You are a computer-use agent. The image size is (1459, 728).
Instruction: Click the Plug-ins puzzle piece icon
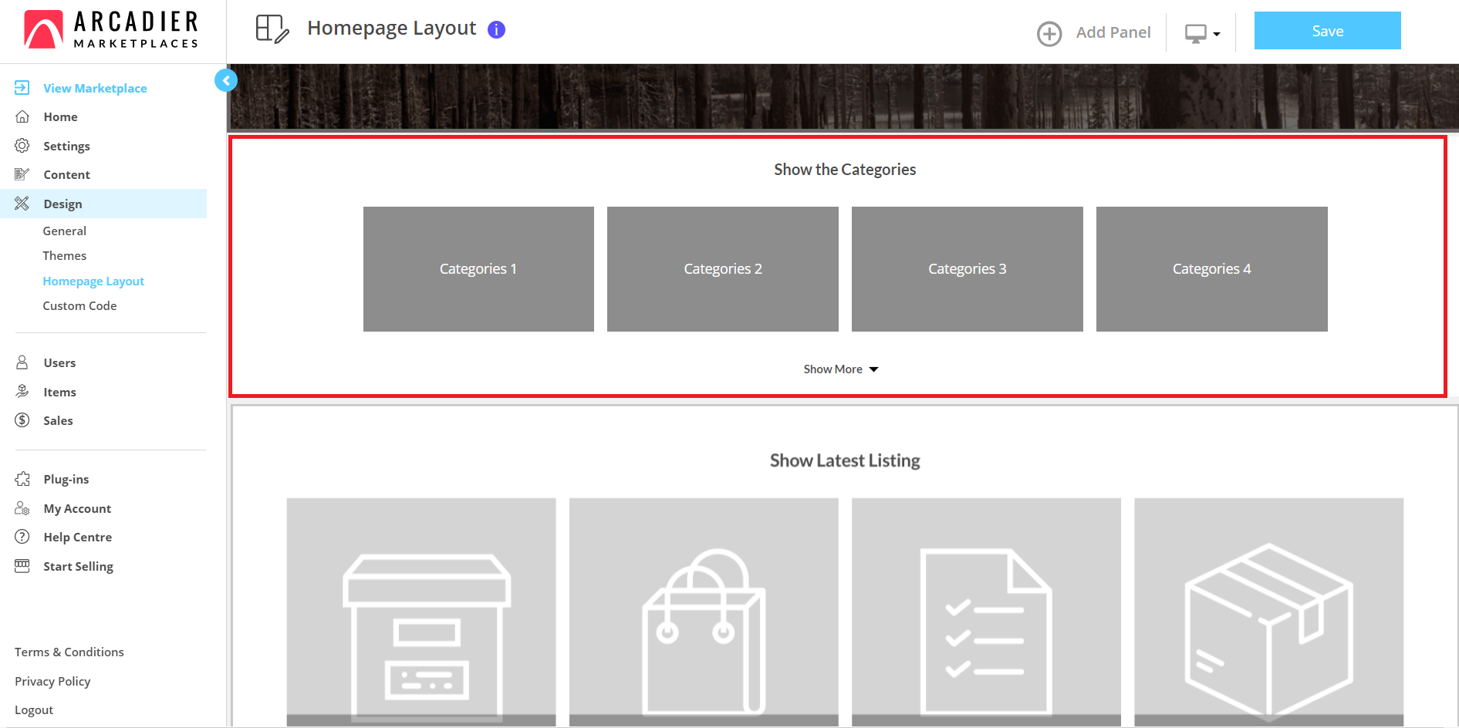click(22, 479)
